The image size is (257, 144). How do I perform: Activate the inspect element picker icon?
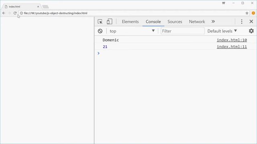tap(100, 22)
